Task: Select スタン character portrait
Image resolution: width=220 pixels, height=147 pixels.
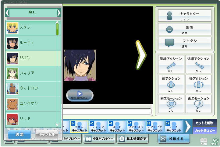Action: pyautogui.click(x=12, y=28)
